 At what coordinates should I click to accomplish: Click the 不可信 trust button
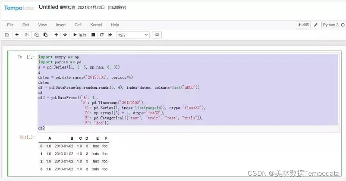303,25
